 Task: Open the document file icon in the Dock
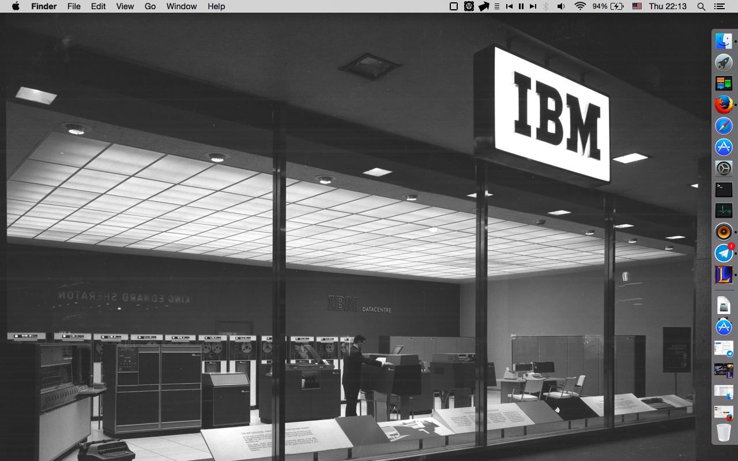724,305
